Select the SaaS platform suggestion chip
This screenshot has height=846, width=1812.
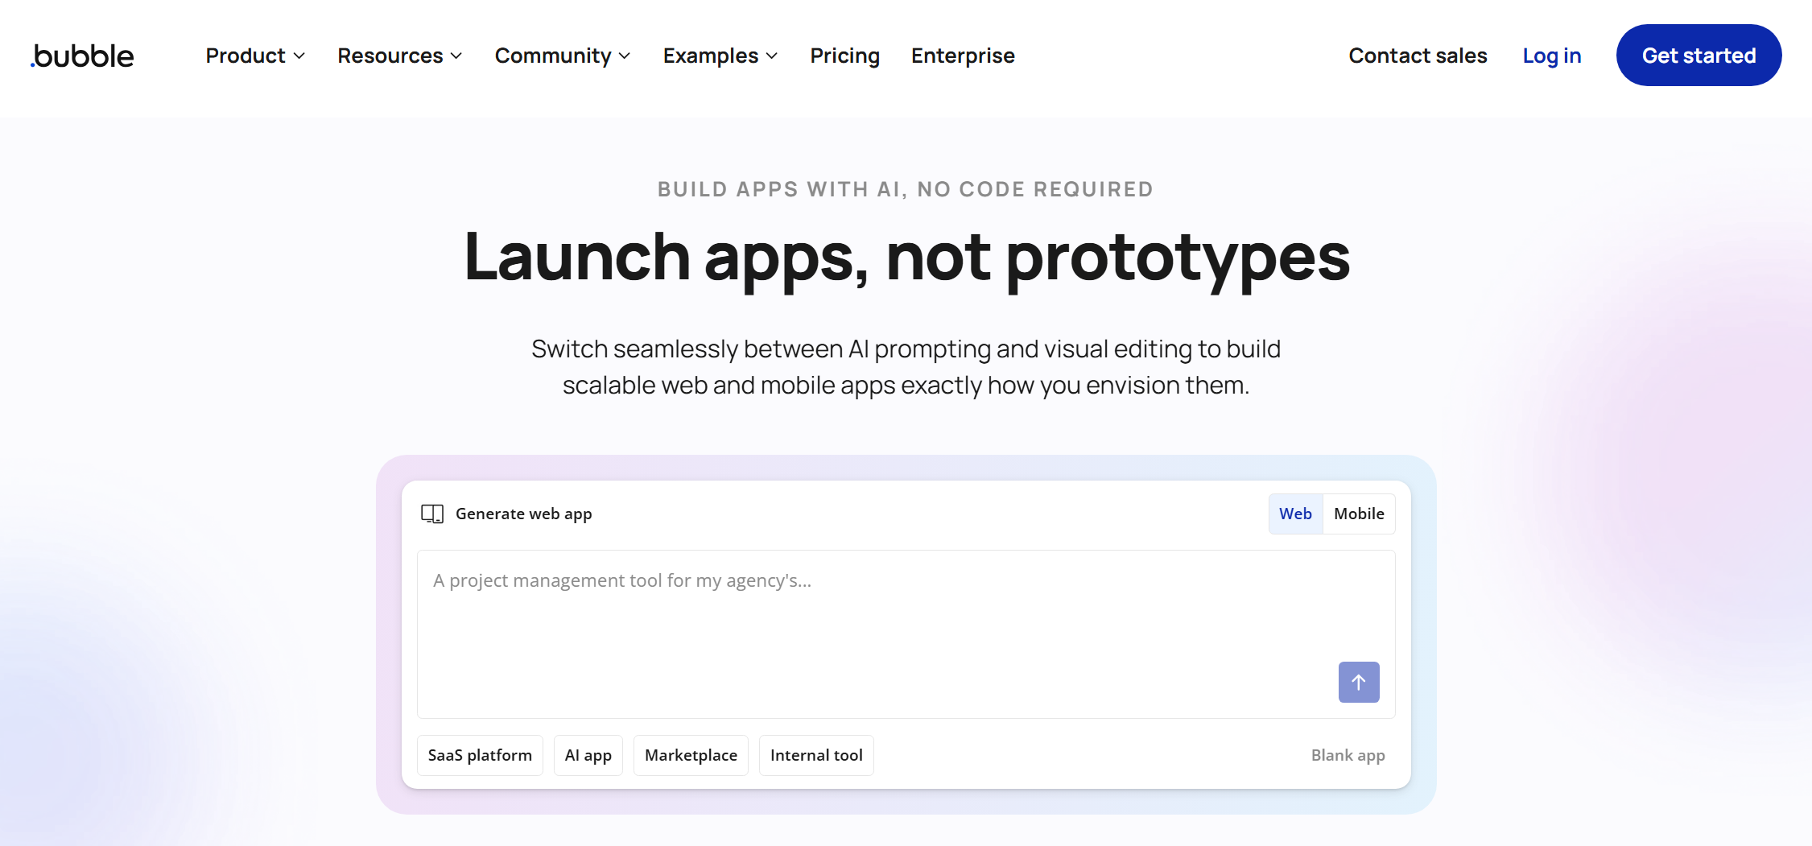[x=480, y=755]
